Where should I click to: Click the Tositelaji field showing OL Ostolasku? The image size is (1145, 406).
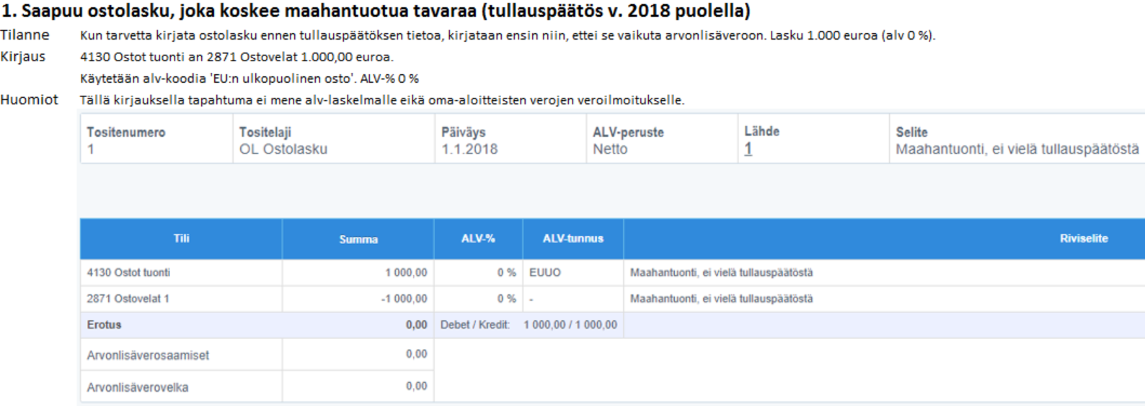pyautogui.click(x=334, y=139)
